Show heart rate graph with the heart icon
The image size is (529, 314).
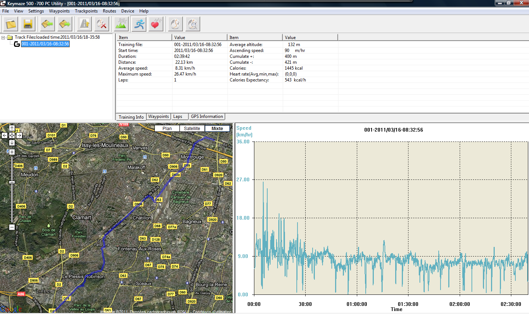[156, 24]
